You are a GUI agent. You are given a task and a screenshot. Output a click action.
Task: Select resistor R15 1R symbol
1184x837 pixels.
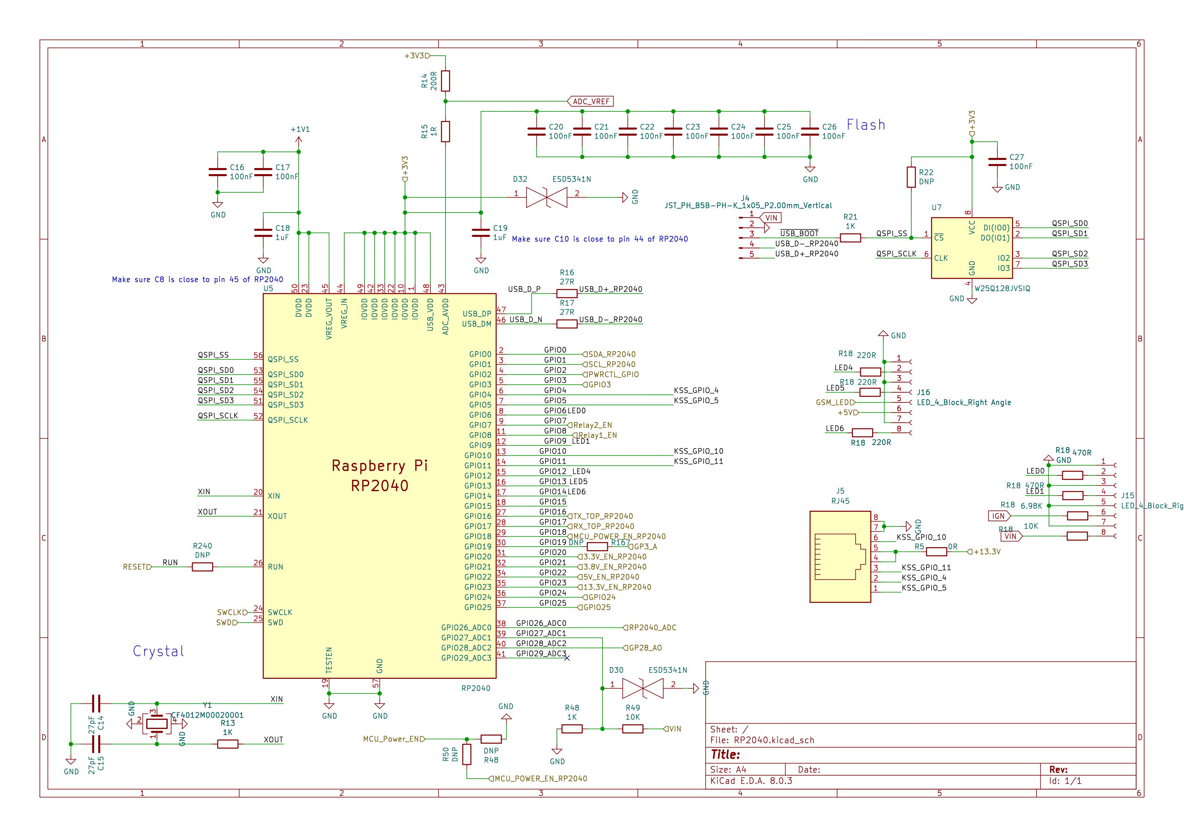(x=446, y=132)
